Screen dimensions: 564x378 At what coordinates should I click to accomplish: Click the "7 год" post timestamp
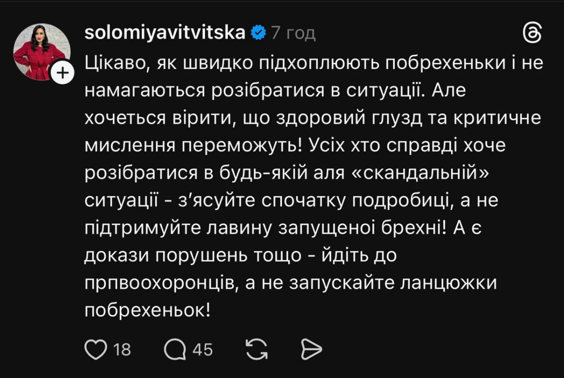coord(294,33)
